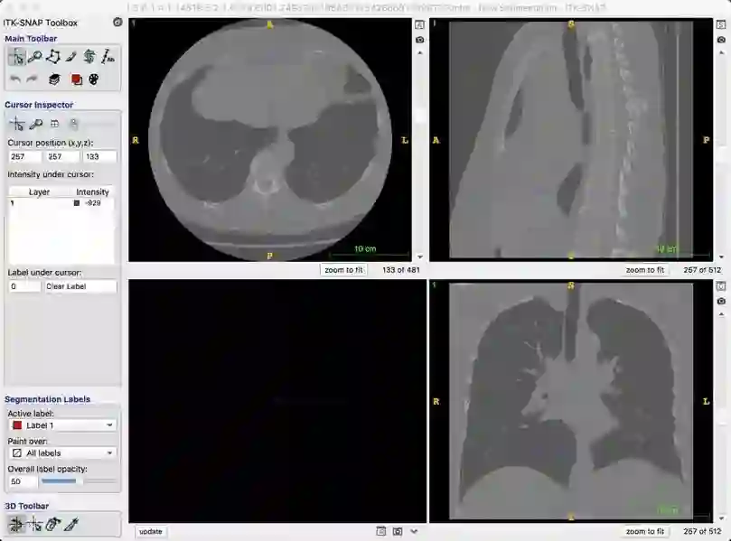Select the Image annotation ruler tool

(x=108, y=57)
